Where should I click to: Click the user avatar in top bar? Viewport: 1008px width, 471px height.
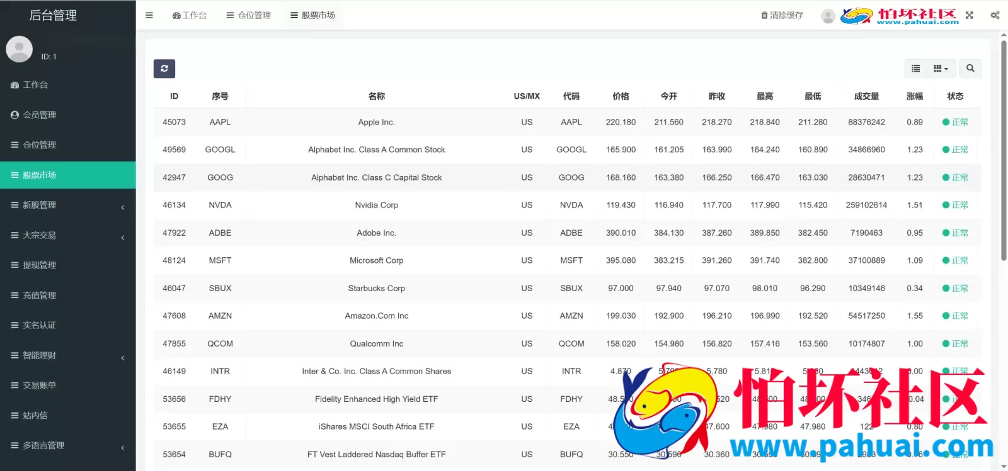(x=828, y=16)
